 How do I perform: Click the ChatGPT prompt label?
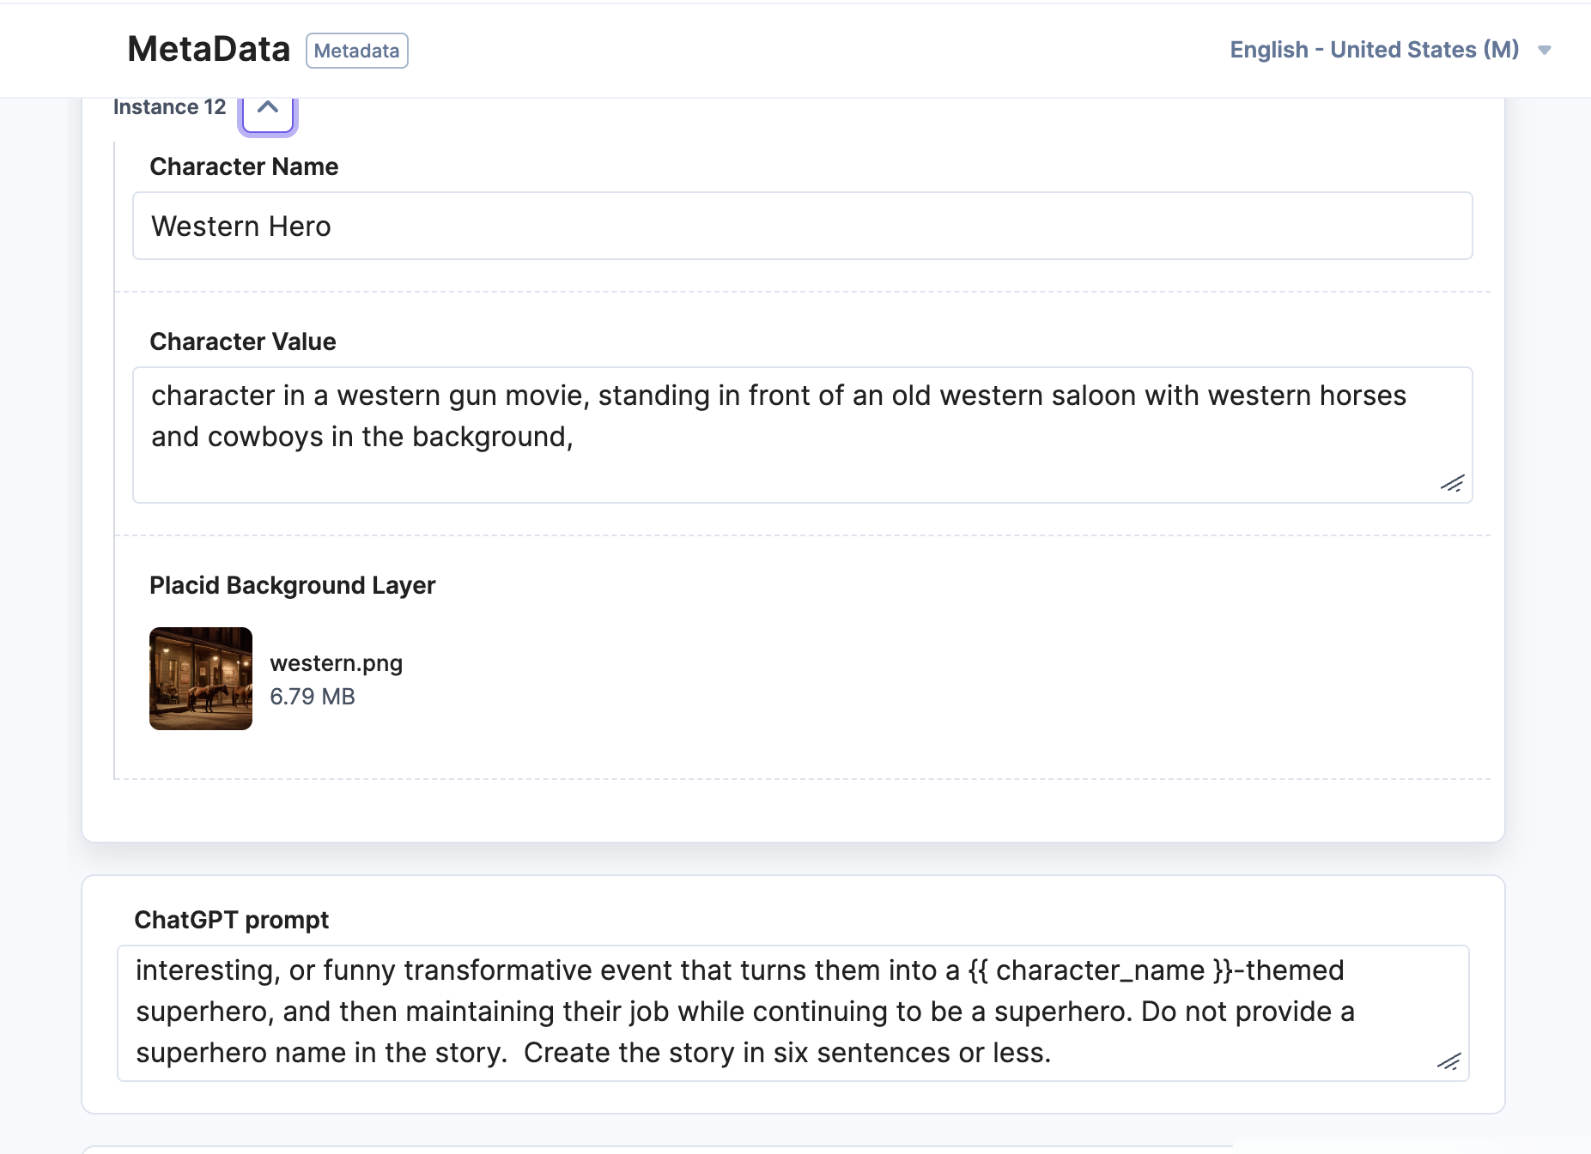point(232,920)
